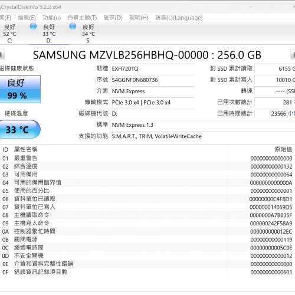Click the rotation rate value field
The height and width of the screenshot is (295, 295).
(275, 91)
